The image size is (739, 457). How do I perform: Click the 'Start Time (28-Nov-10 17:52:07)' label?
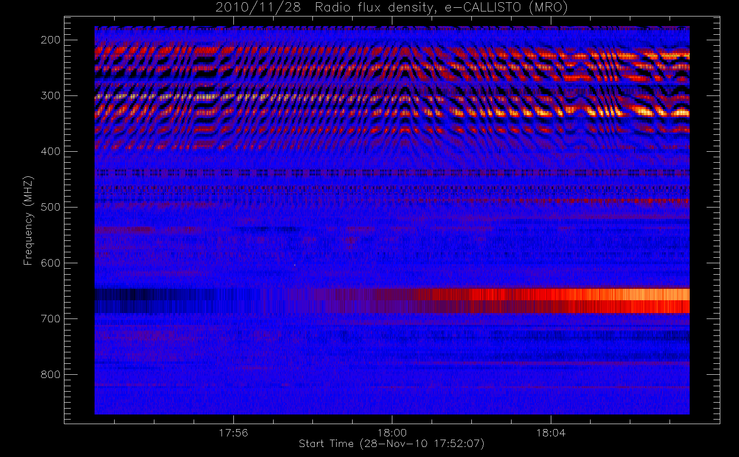point(391,444)
